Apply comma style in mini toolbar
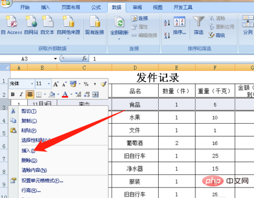The image size is (254, 198). (95, 84)
